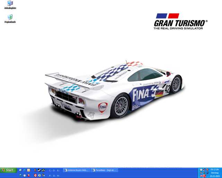Launch the red Q quick launch icon
The width and height of the screenshot is (222, 178).
tap(35, 176)
